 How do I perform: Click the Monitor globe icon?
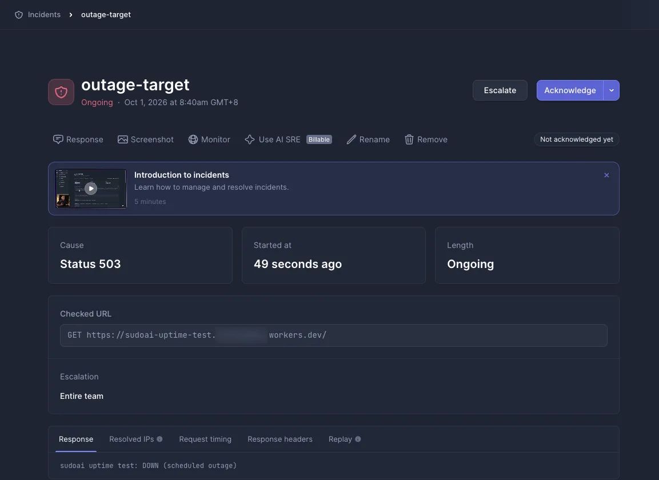(193, 139)
